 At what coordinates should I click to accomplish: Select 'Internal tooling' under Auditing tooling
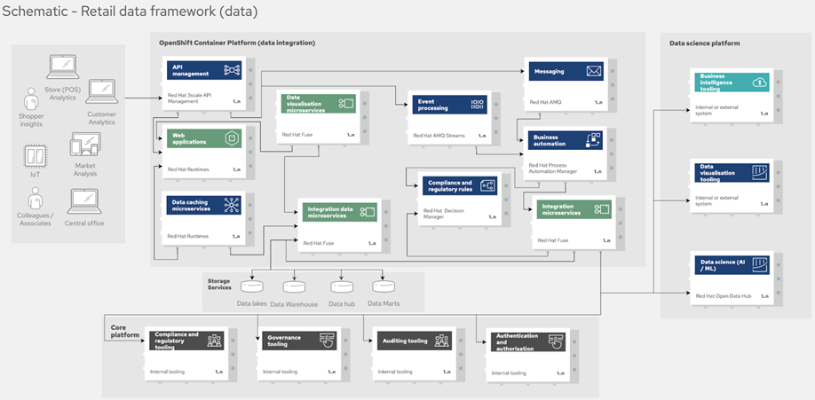click(395, 372)
